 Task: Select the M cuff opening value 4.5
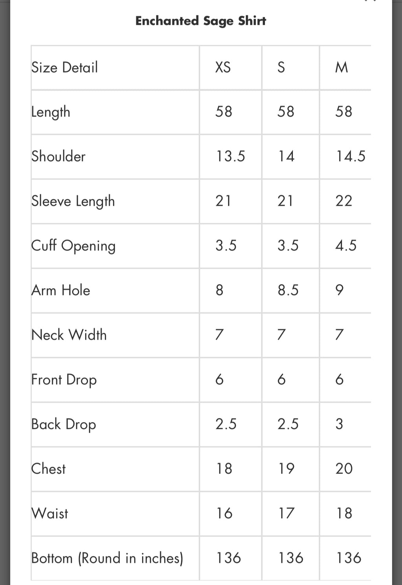pos(346,246)
